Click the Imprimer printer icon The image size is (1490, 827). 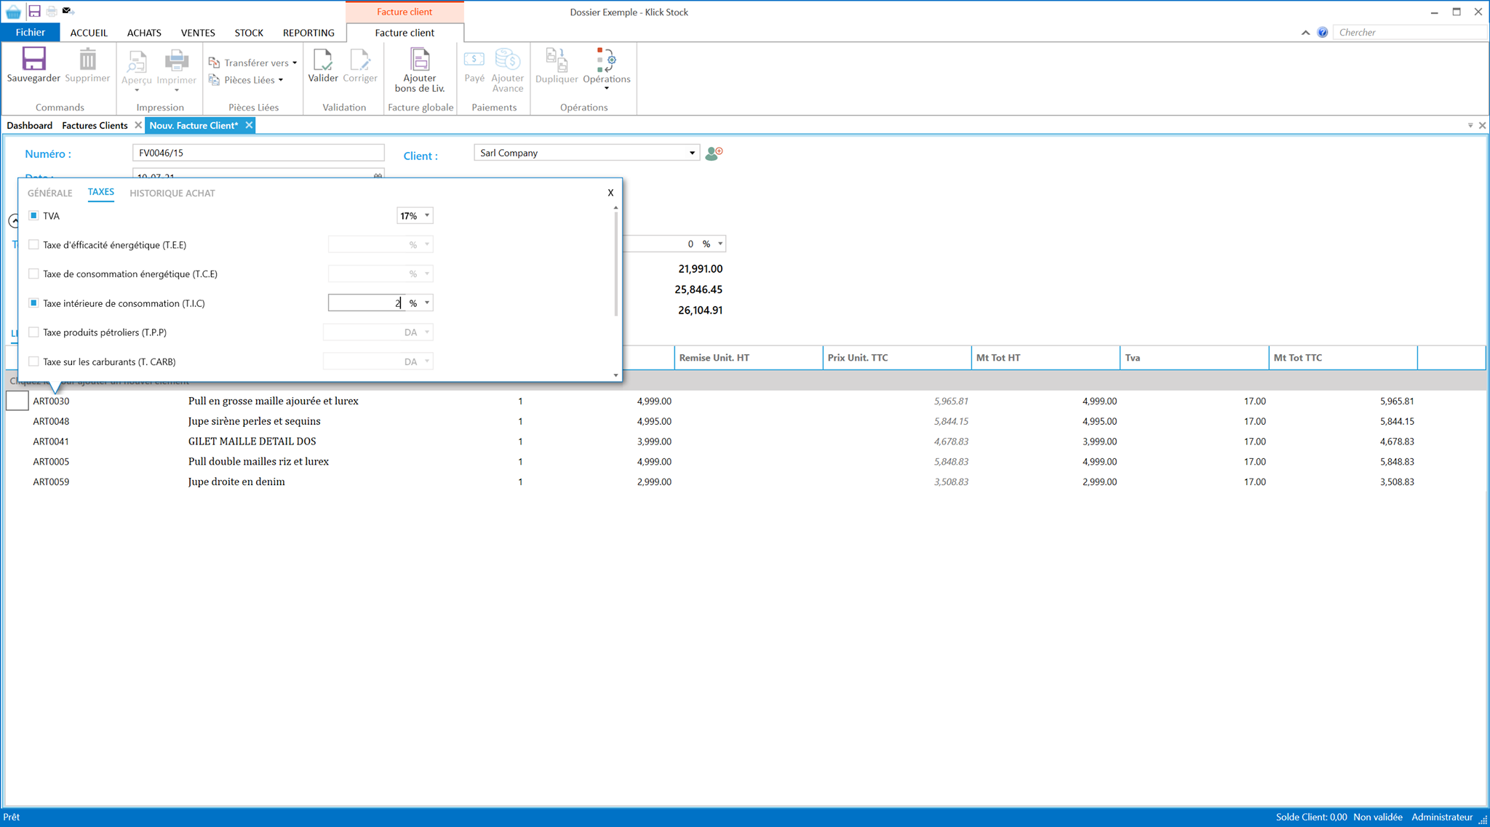coord(176,61)
